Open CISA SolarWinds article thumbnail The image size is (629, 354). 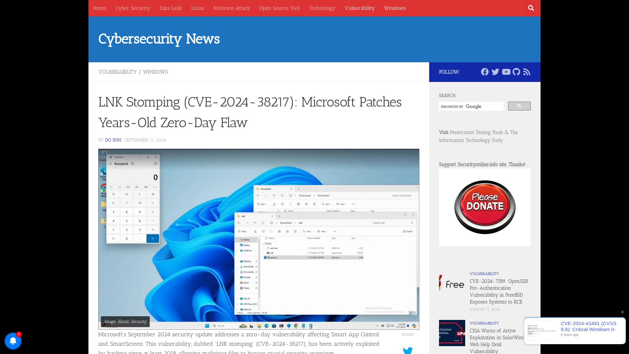click(452, 333)
